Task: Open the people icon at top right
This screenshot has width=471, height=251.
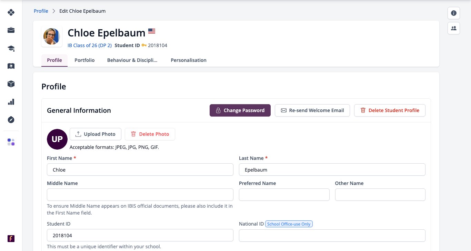Action: tap(454, 28)
